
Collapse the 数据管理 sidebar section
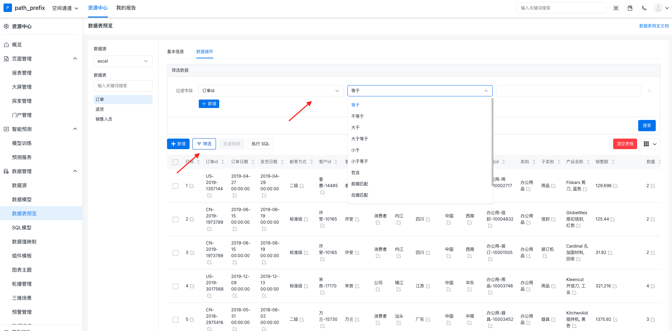point(75,171)
